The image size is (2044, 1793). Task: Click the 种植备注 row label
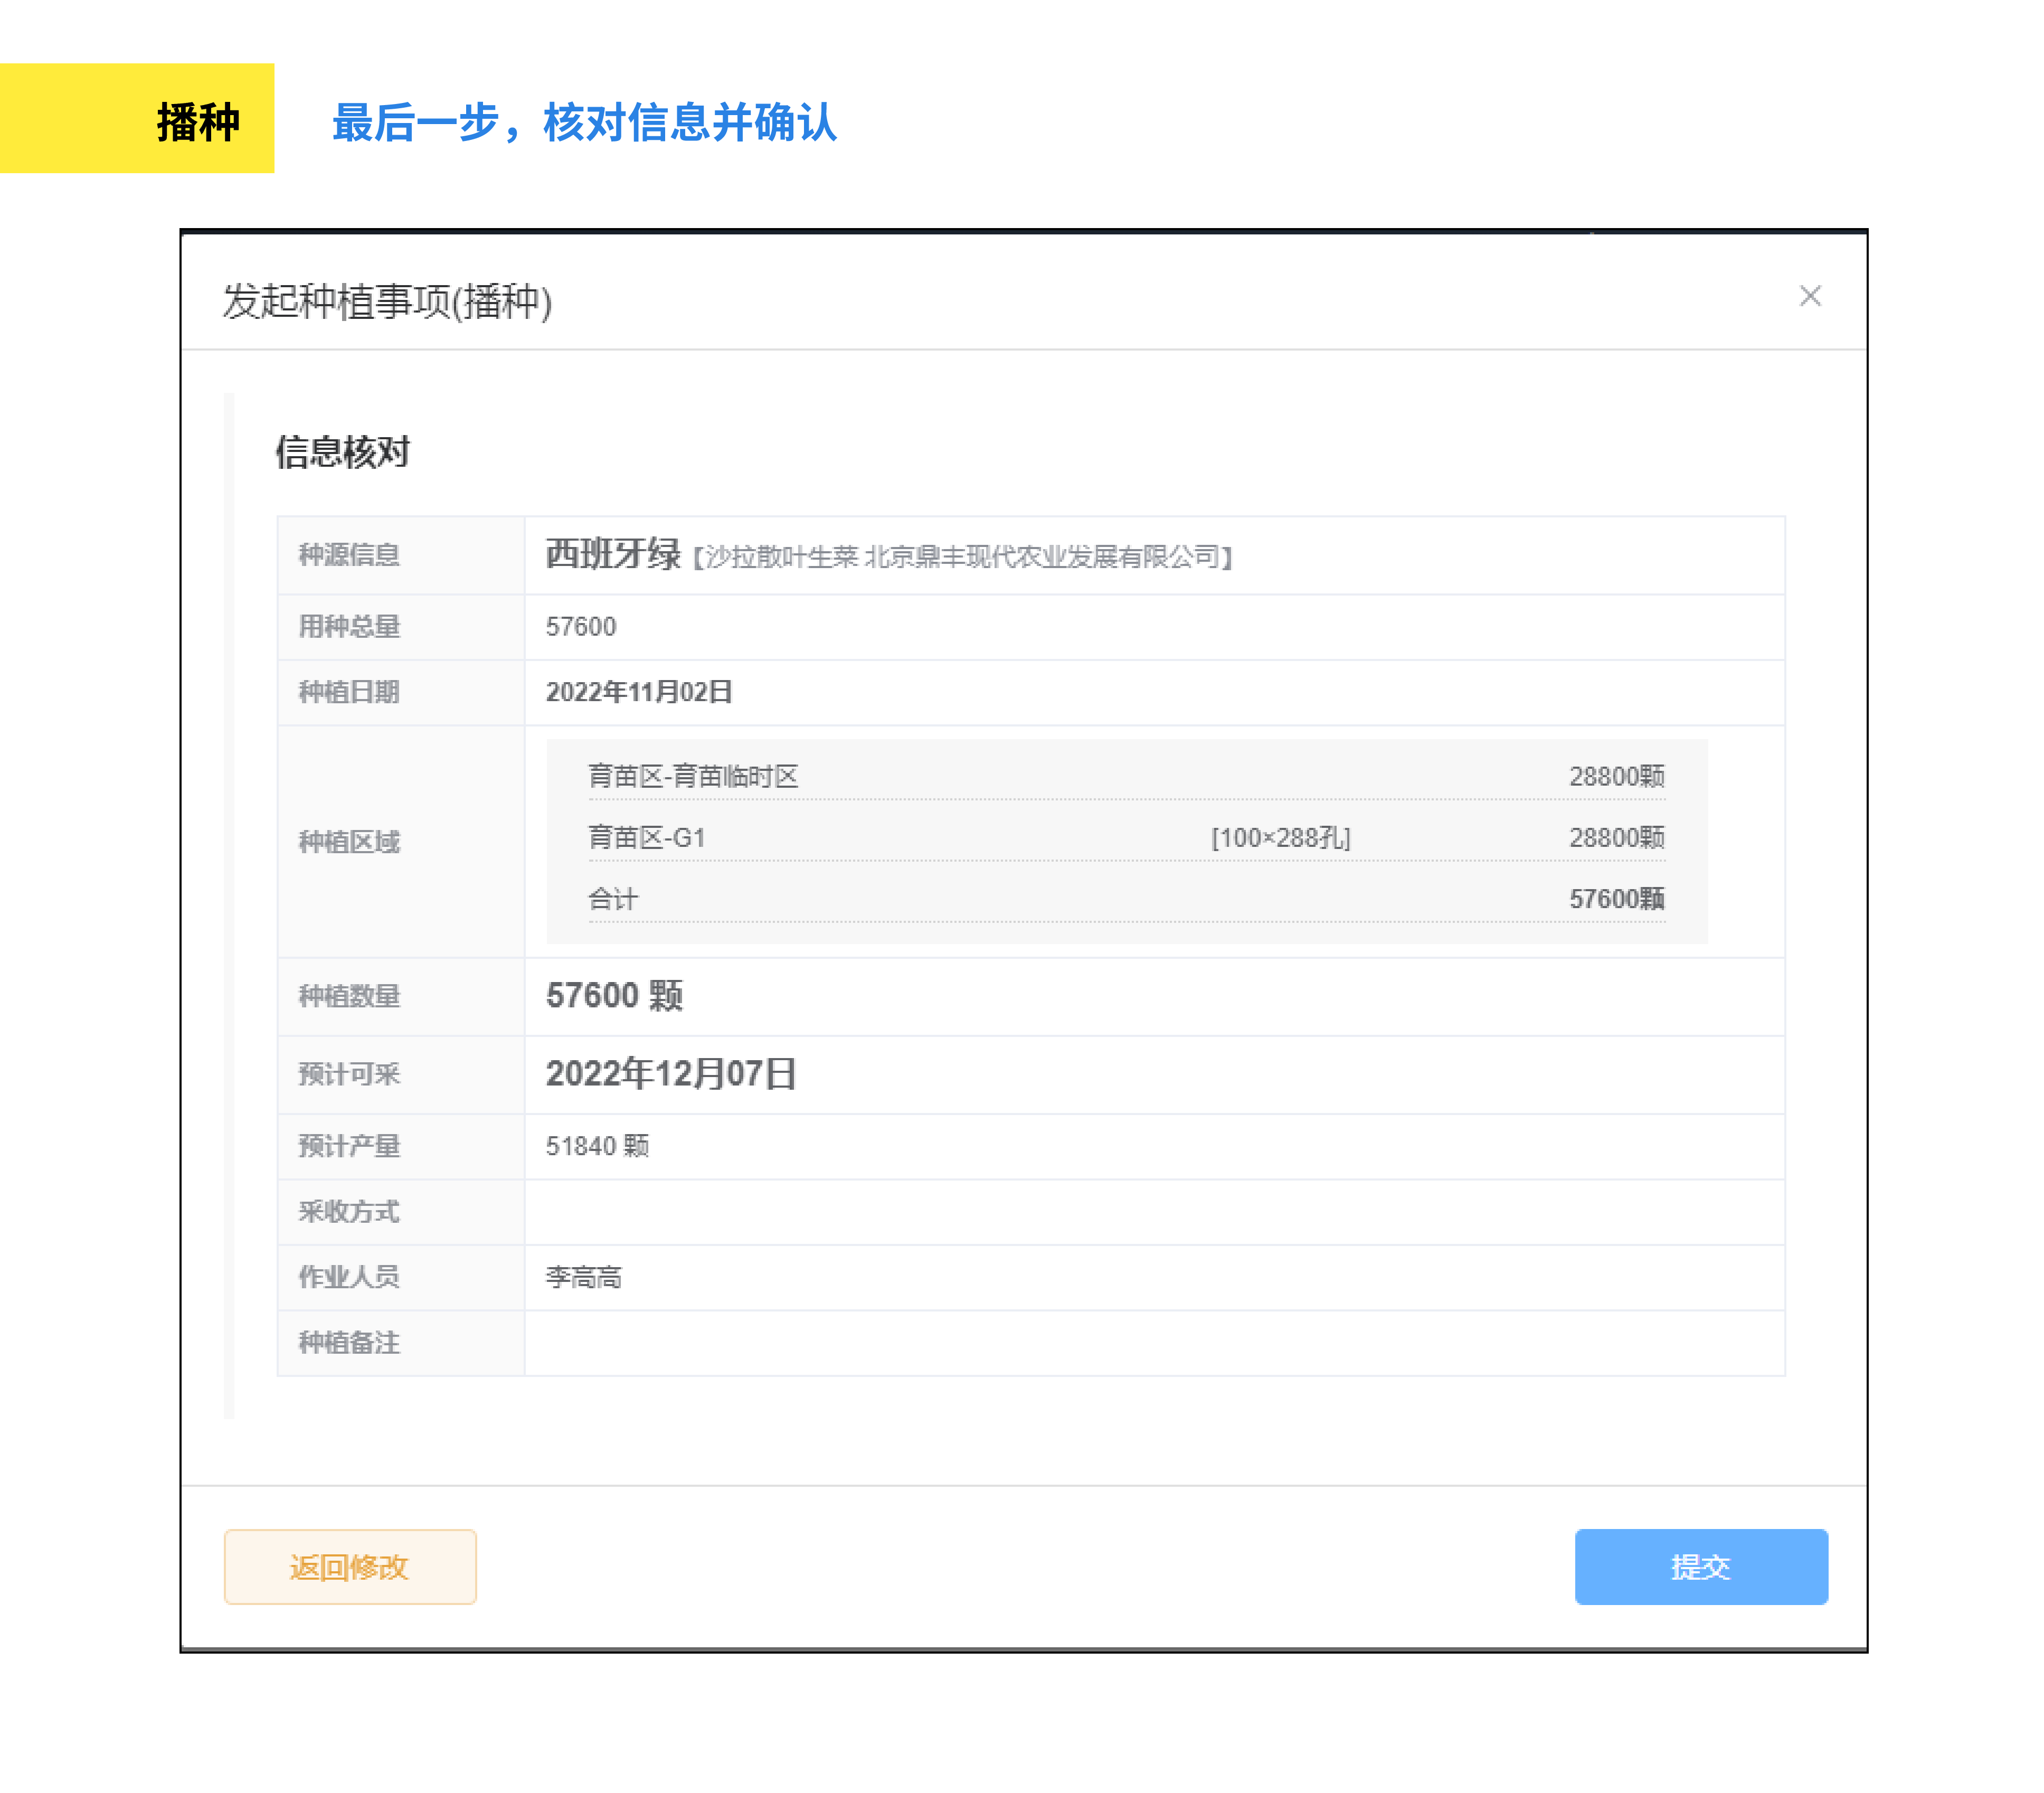[x=349, y=1342]
